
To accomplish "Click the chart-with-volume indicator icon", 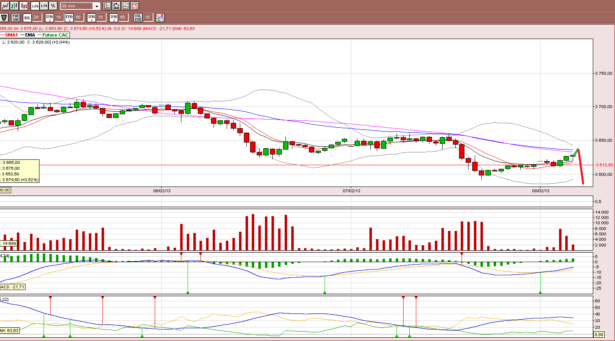I will click(107, 6).
